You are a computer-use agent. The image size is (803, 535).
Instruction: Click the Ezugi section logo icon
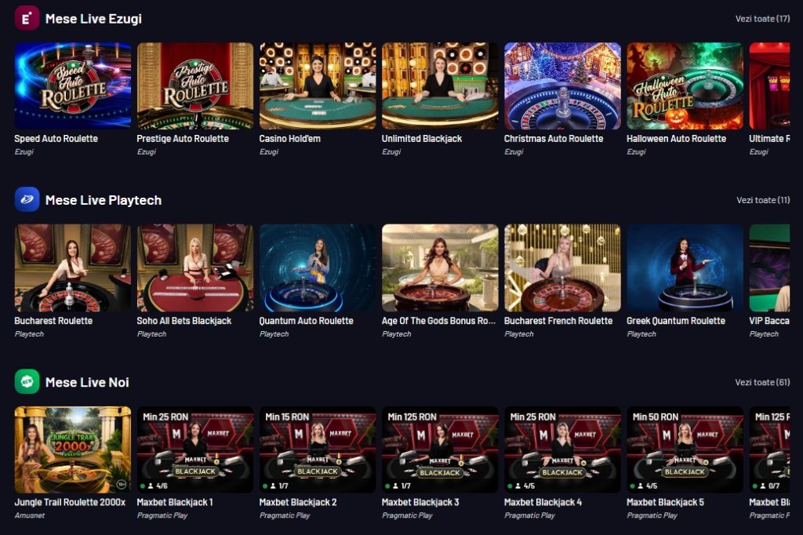tap(27, 19)
